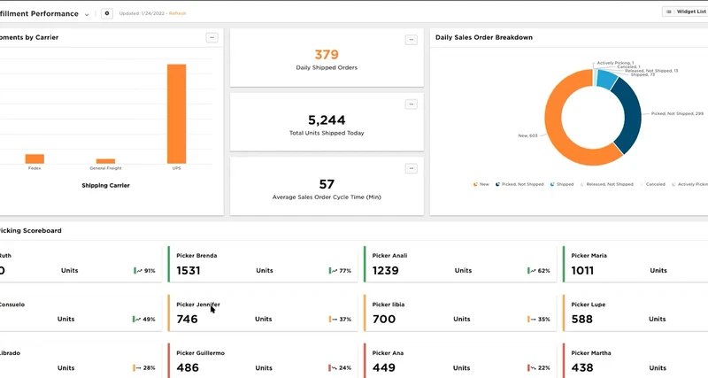Click Picker Guillermo 24% downward trend icon
The width and height of the screenshot is (708, 378).
pos(334,368)
